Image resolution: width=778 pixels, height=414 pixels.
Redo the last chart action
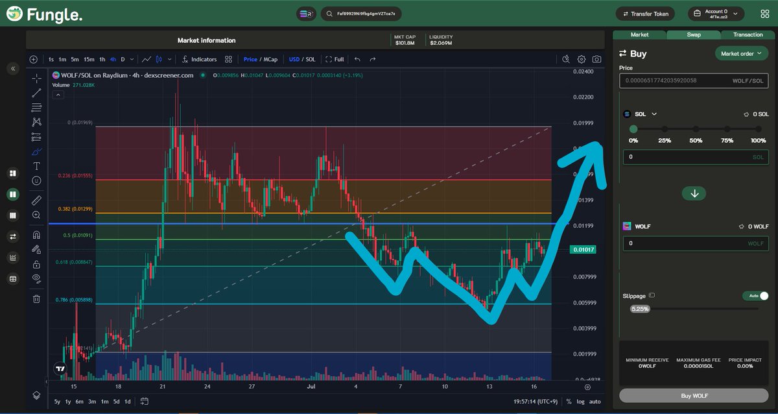tap(373, 59)
